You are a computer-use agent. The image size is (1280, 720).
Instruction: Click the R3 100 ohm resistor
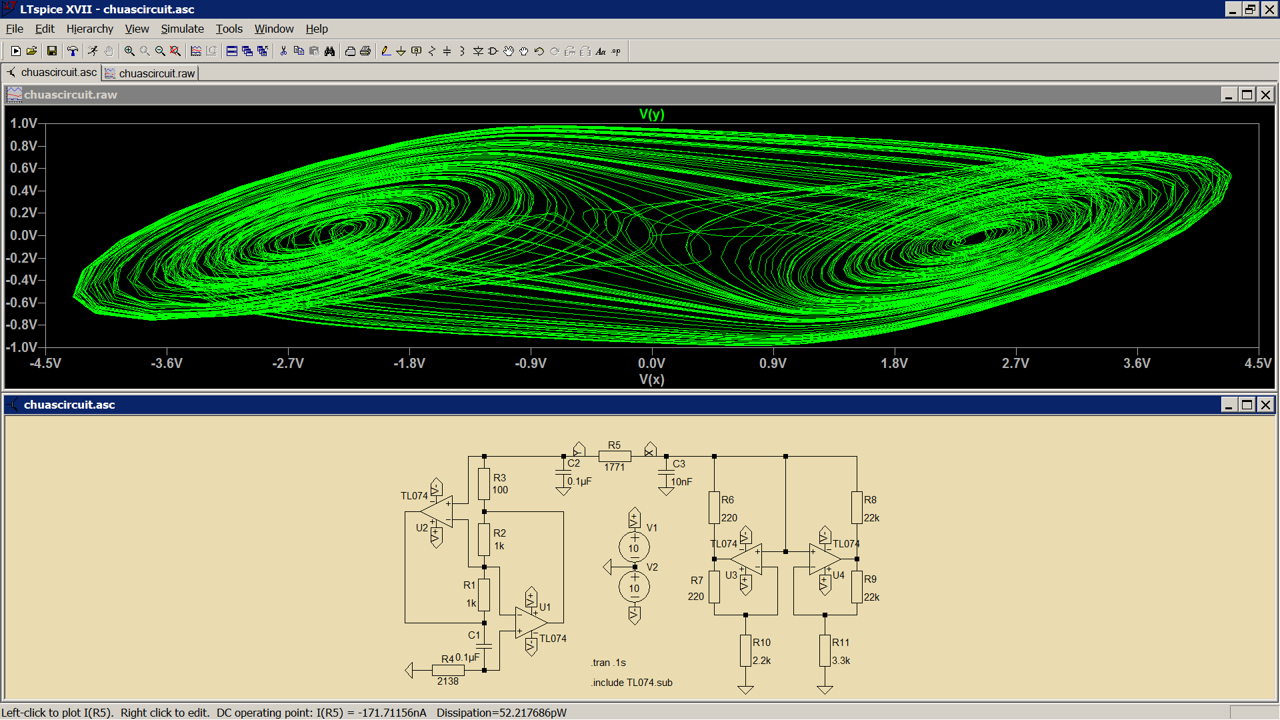484,484
